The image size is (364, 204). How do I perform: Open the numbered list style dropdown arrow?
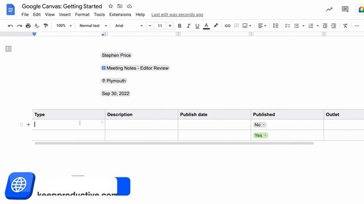[317, 26]
